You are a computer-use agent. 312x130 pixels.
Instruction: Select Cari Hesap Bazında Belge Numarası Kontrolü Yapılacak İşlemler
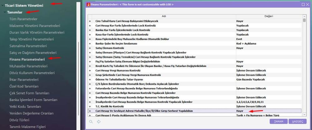(x=195, y=93)
